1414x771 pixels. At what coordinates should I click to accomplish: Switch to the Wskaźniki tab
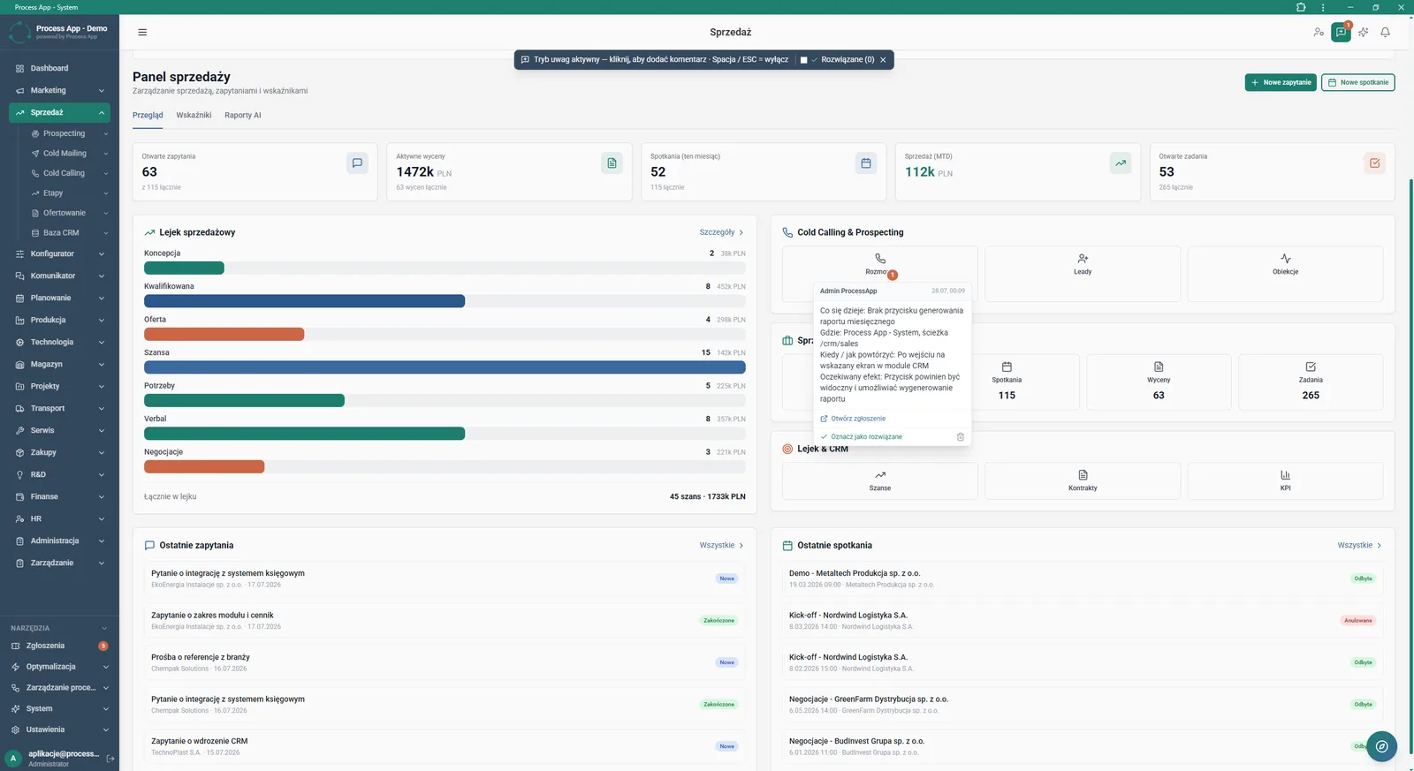[194, 116]
